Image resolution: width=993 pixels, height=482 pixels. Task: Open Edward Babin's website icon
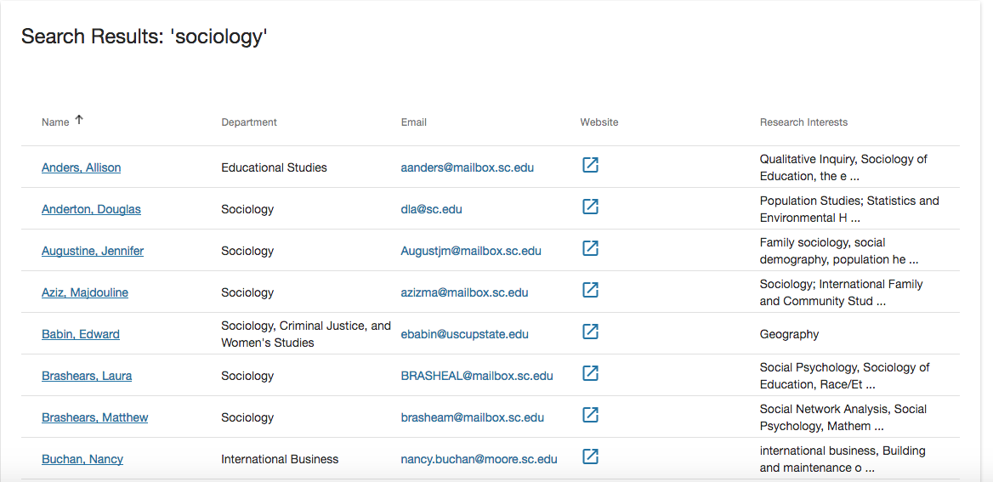[x=590, y=332]
